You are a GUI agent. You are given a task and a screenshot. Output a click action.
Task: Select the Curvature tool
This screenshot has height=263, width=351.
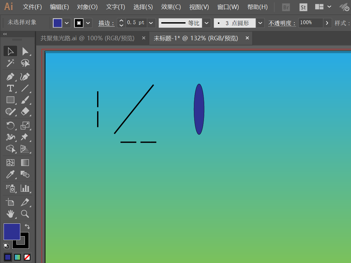(25, 77)
